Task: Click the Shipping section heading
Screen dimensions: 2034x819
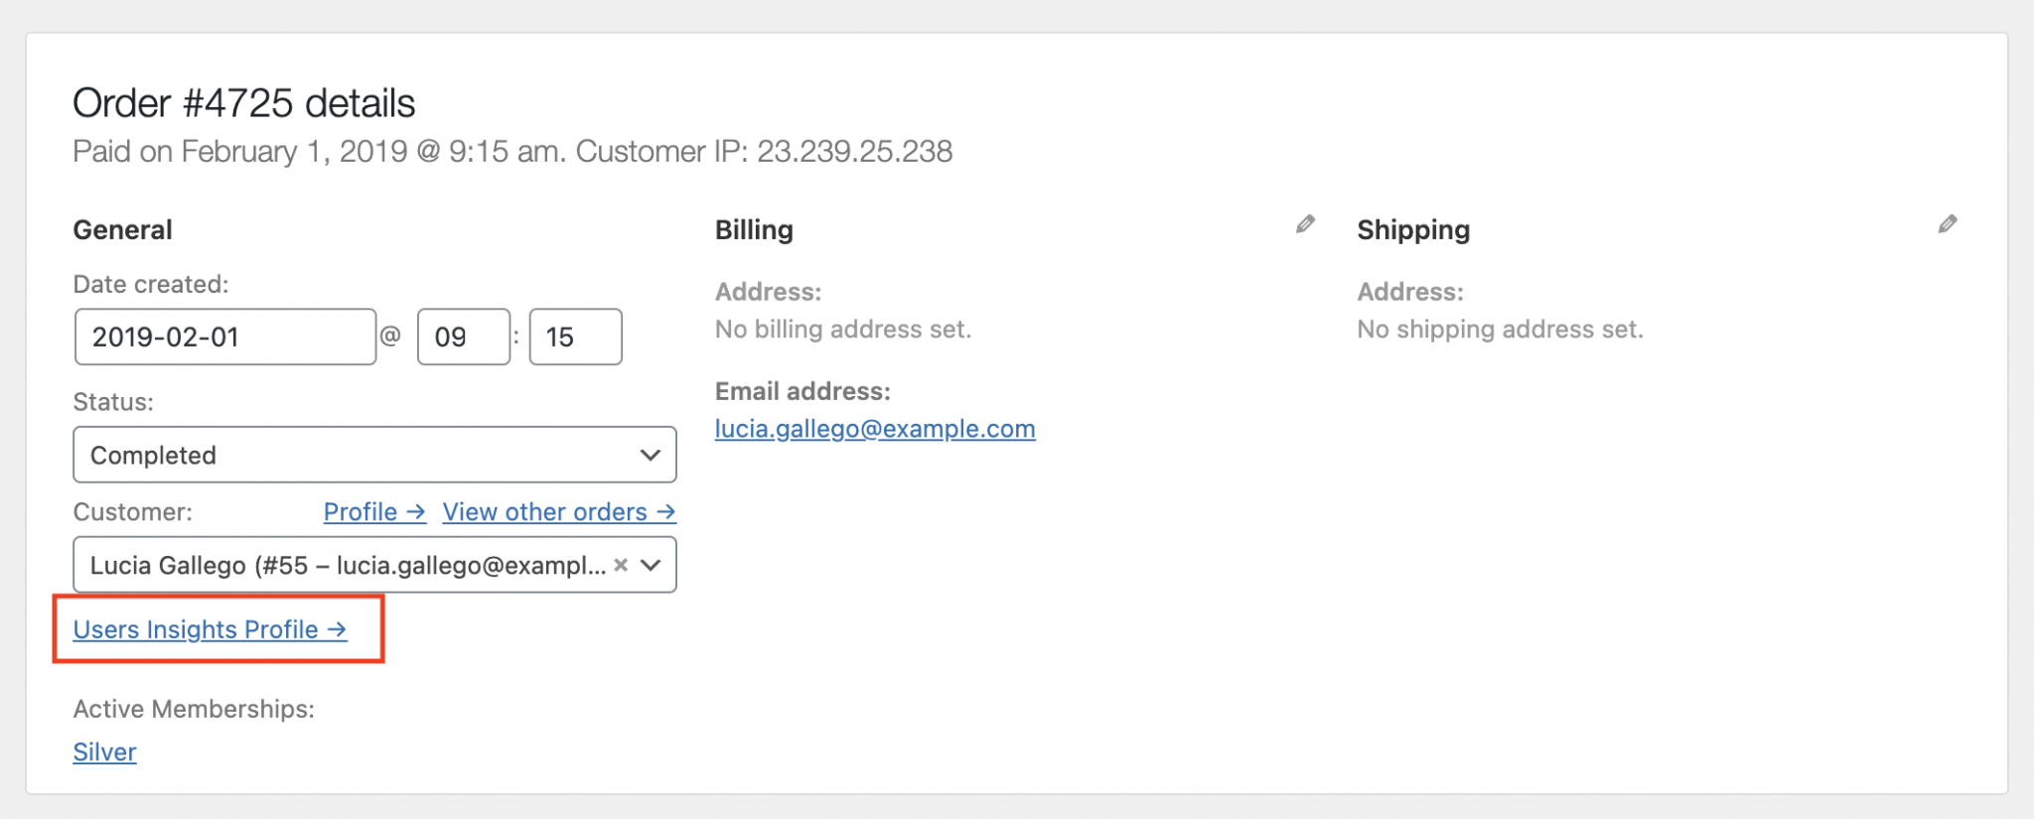Action: [1412, 230]
